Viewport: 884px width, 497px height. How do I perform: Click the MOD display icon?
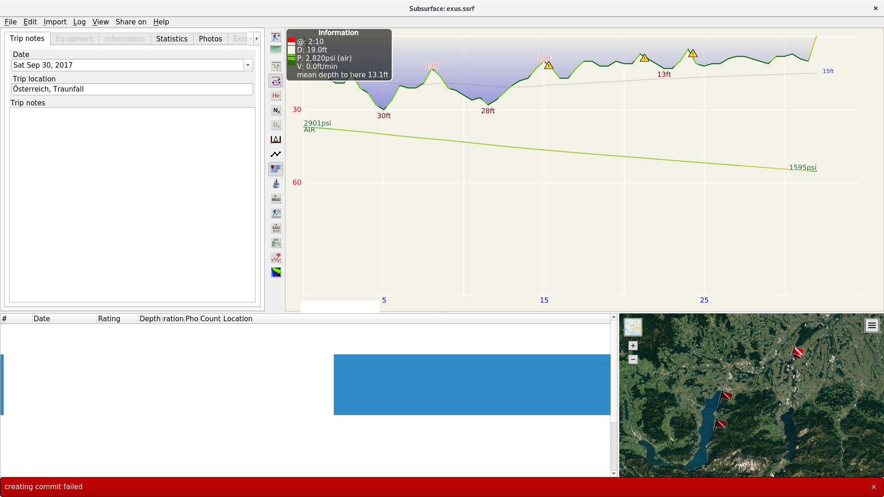tap(276, 199)
